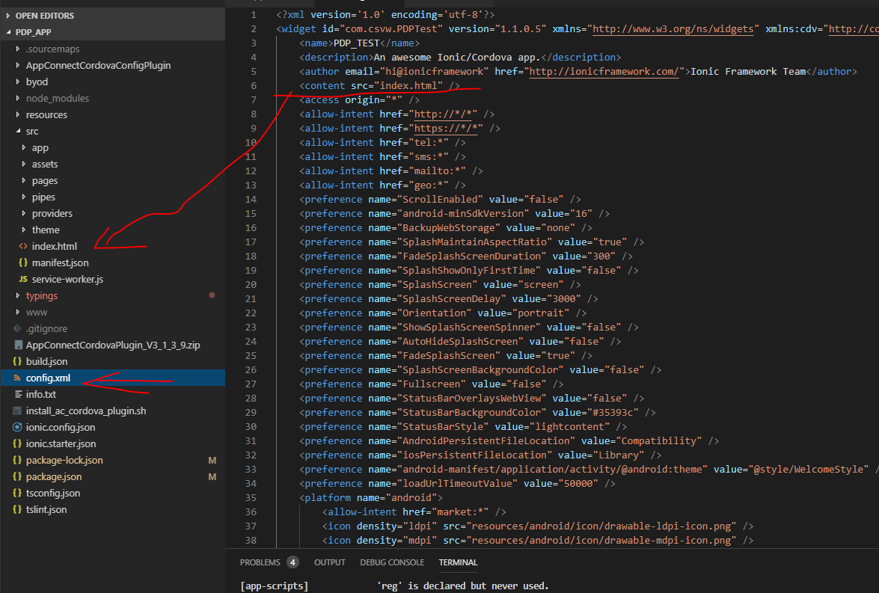Click the braces icon beside build.json
The width and height of the screenshot is (879, 593).
[17, 361]
